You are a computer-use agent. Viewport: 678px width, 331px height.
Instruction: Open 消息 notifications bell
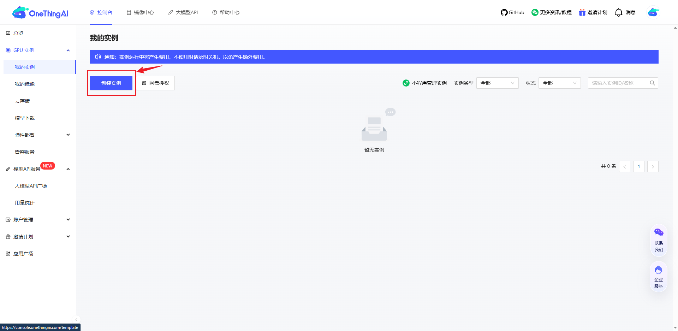[625, 12]
